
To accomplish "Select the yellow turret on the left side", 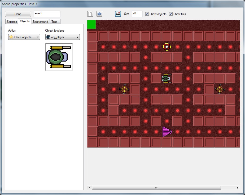I will click(x=124, y=89).
